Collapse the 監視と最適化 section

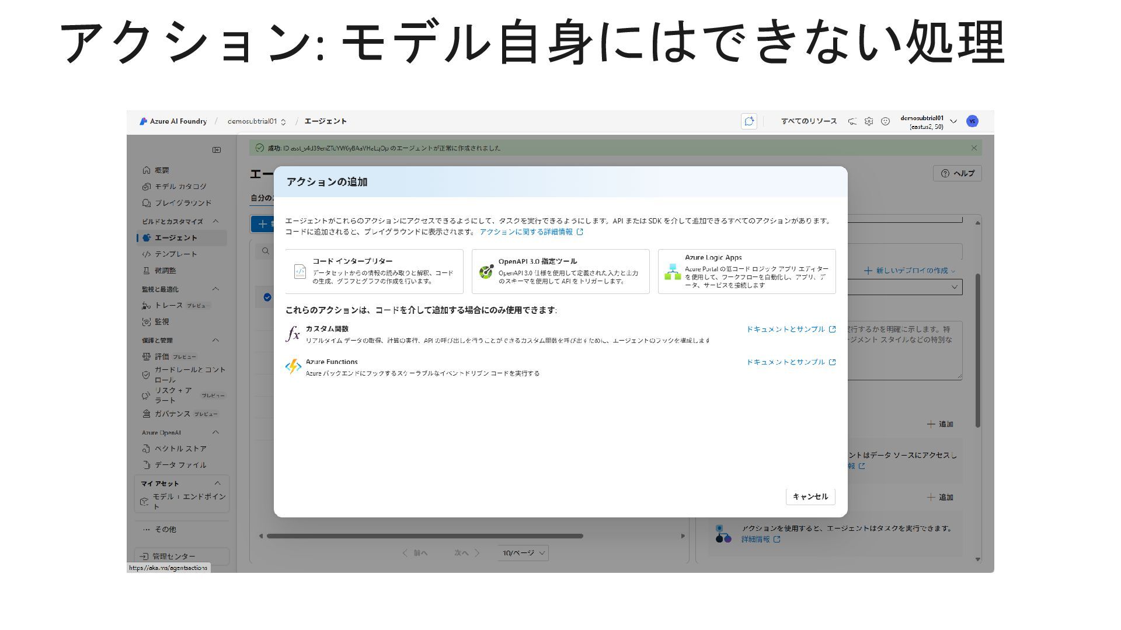tap(215, 289)
